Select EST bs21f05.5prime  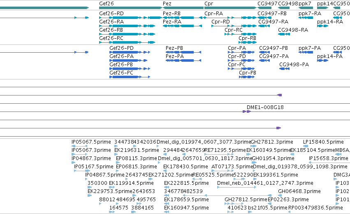click(268, 208)
